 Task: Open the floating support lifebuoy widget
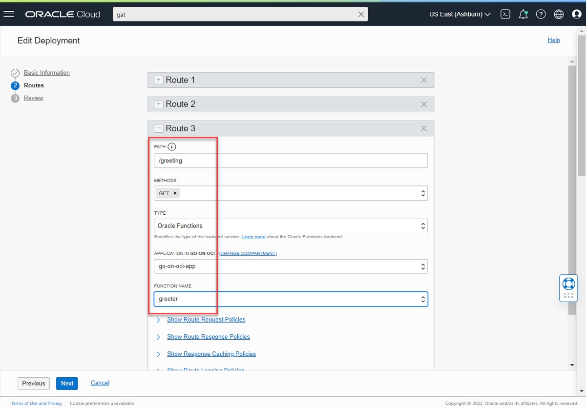pos(568,284)
